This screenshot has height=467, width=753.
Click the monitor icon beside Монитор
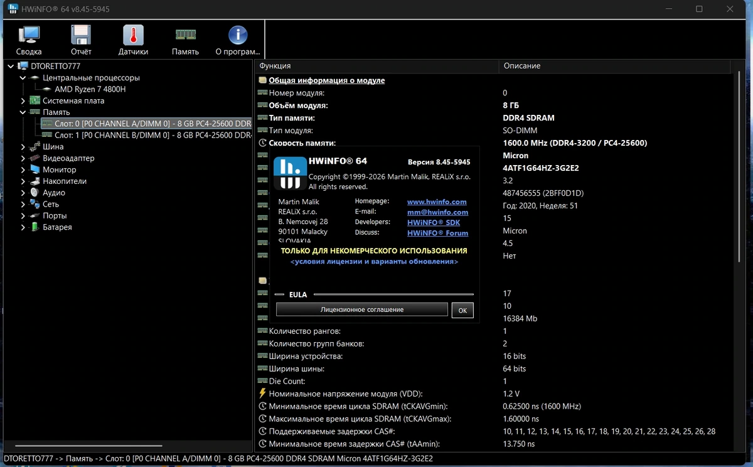35,169
